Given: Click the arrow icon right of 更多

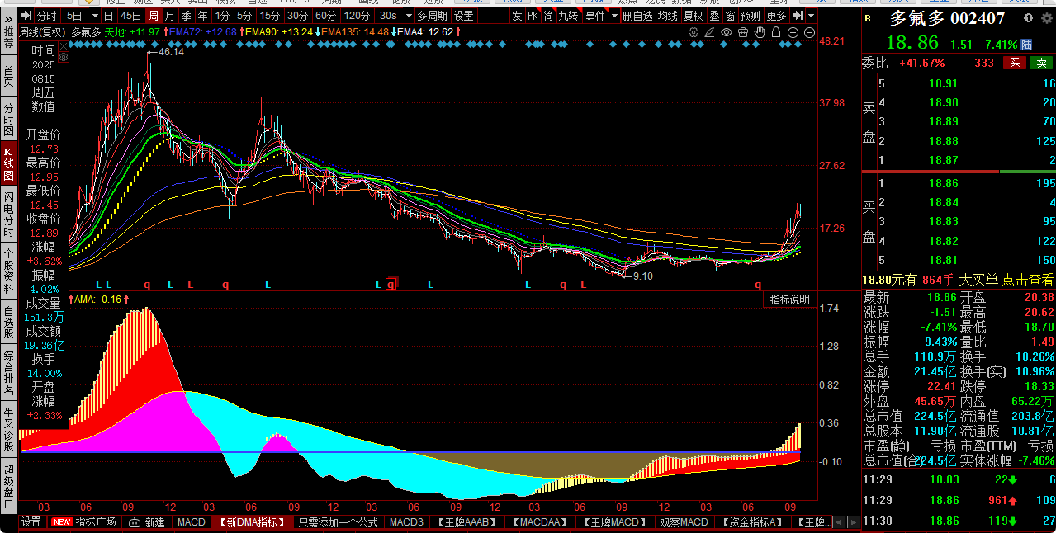Looking at the screenshot, I should (x=797, y=16).
